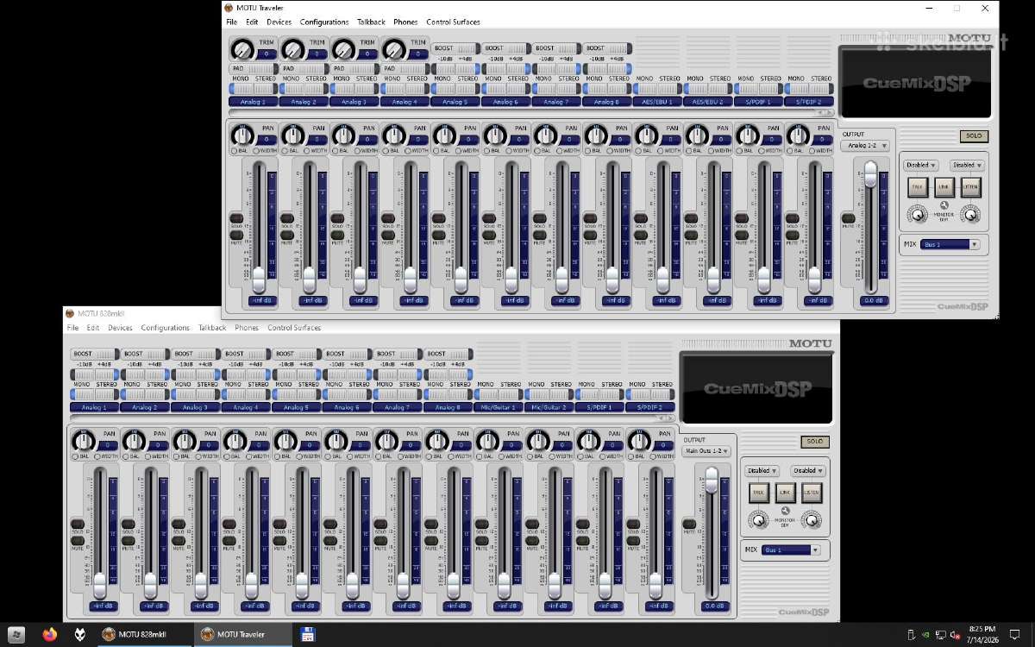Image resolution: width=1035 pixels, height=647 pixels.
Task: Click AES/EBU 1 pan knob in Traveler window
Action: (x=646, y=135)
